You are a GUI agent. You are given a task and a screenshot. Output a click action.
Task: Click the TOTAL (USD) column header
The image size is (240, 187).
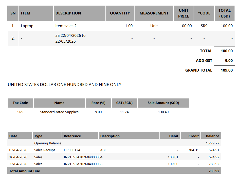[224, 13]
